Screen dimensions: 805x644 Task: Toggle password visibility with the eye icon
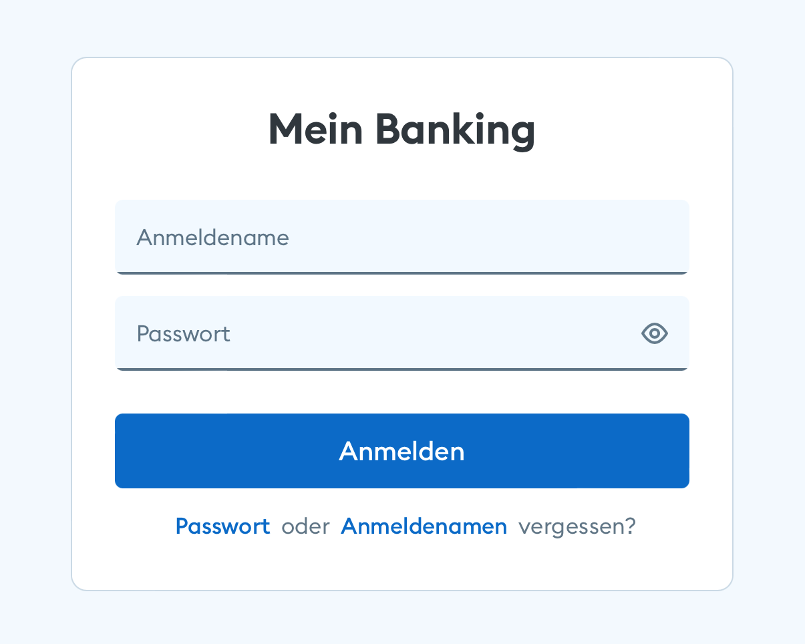tap(654, 333)
